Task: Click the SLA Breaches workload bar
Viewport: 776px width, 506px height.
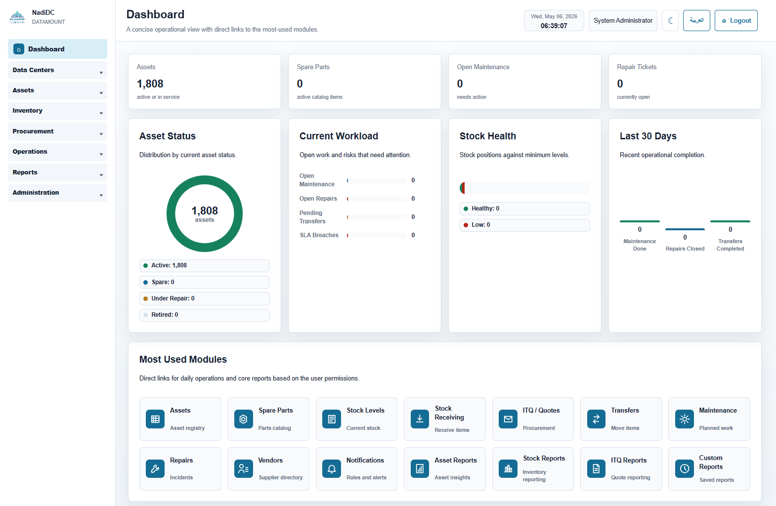Action: (377, 235)
